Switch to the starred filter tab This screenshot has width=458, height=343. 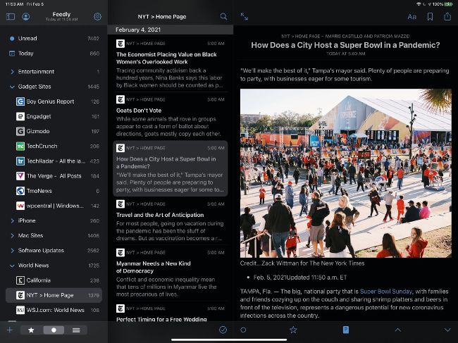point(30,330)
